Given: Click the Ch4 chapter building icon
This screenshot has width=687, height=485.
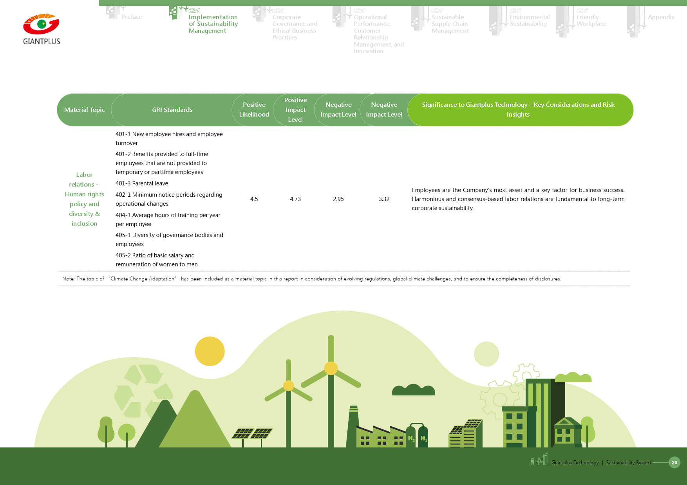Looking at the screenshot, I should point(418,18).
